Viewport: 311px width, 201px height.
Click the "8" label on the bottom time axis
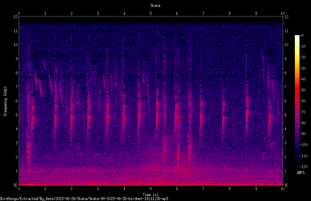point(230,189)
